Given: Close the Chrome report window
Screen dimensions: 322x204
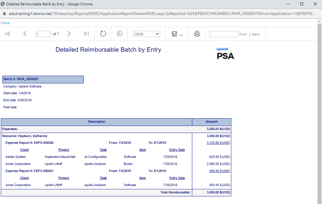Looking at the screenshot, I should point(315,4).
